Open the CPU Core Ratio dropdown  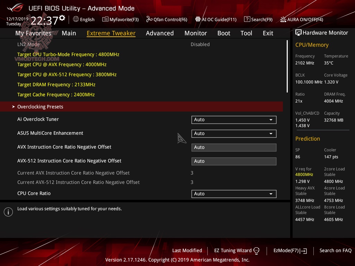pyautogui.click(x=234, y=194)
